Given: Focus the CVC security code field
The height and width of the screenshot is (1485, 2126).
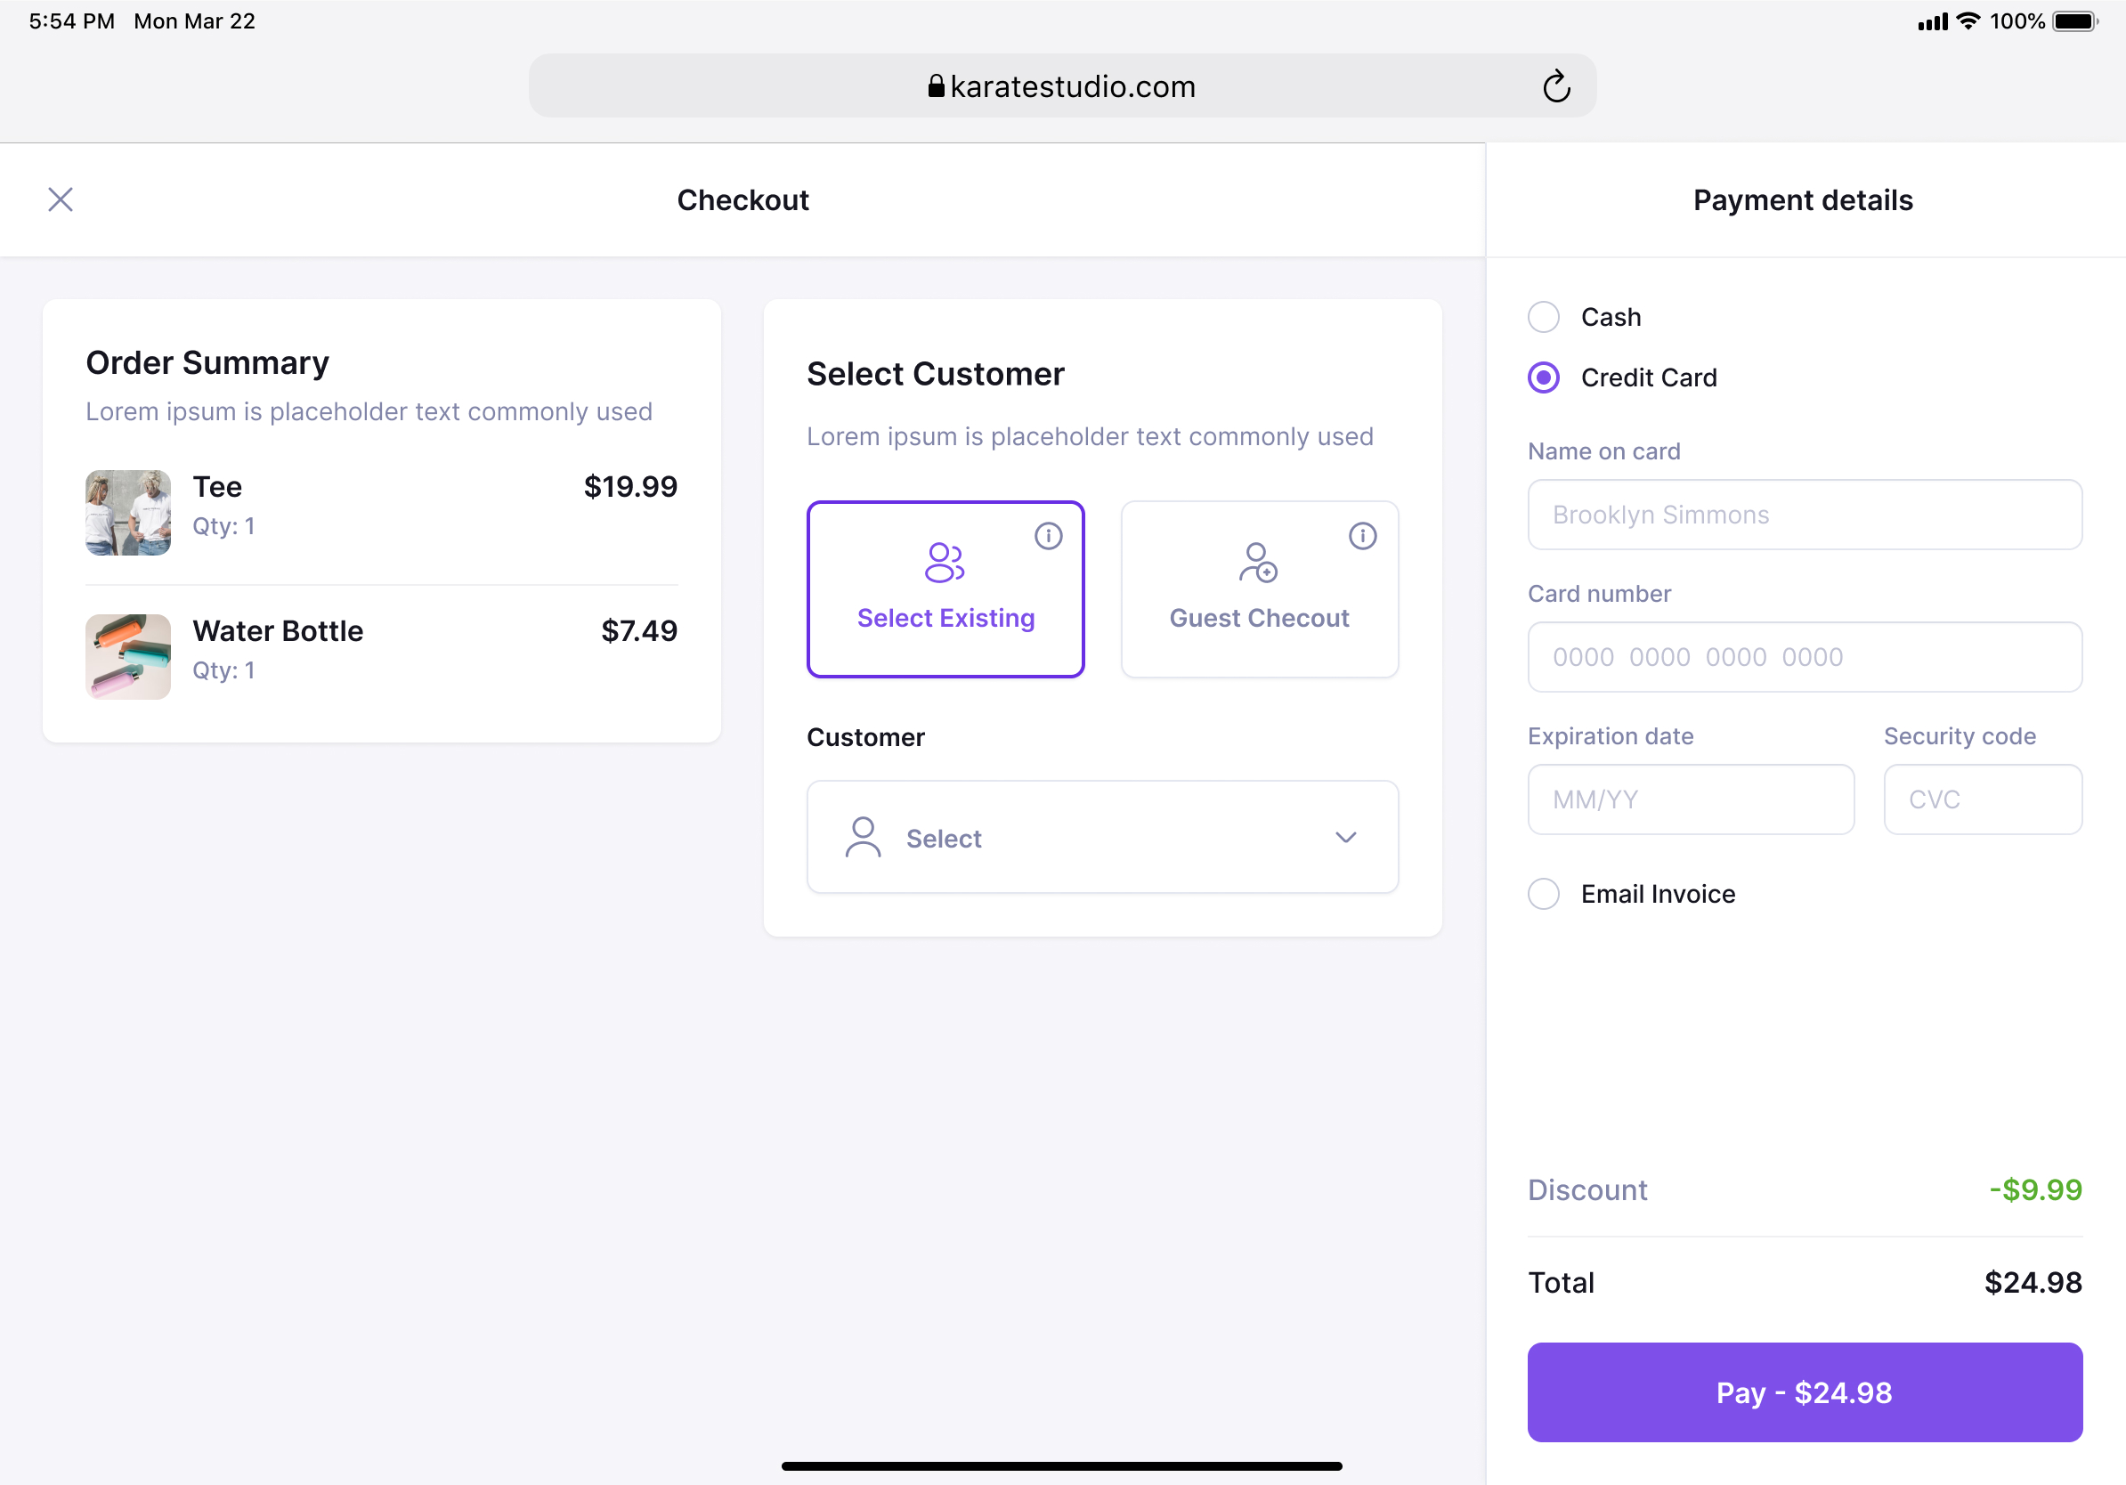Looking at the screenshot, I should click(1983, 799).
